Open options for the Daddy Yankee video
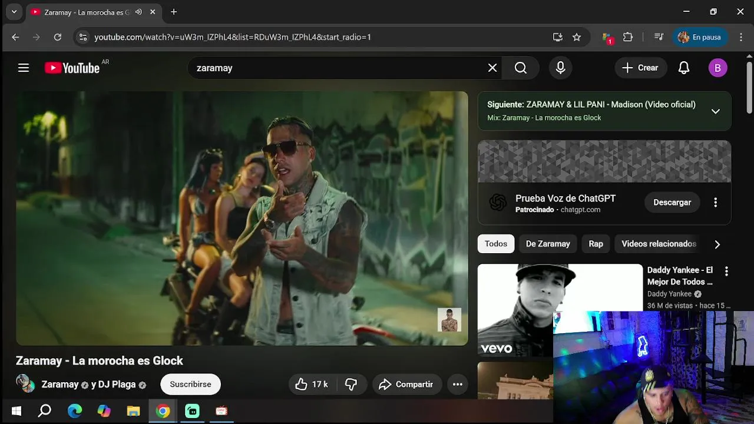754x424 pixels. (x=726, y=271)
